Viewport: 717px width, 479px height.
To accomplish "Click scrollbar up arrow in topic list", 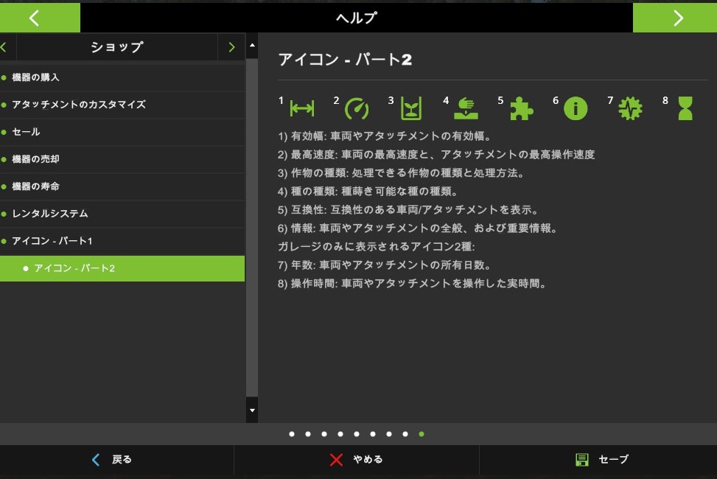I will (252, 45).
